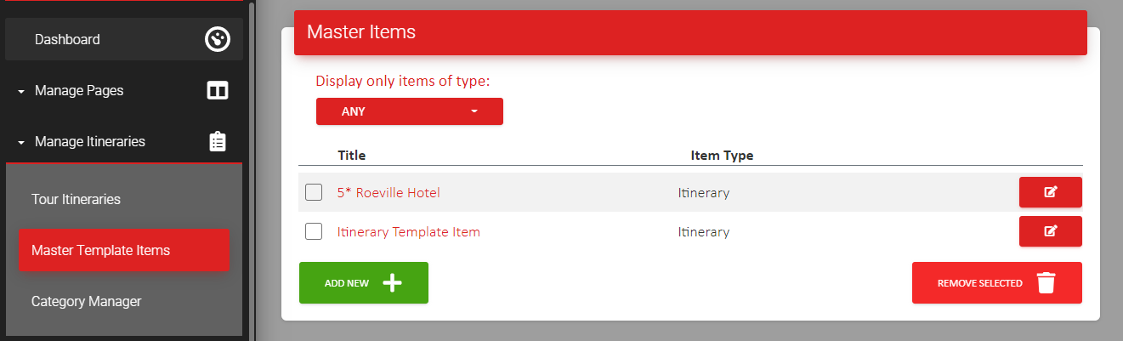Click the sidebar vertical scrollbar
This screenshot has width=1123, height=341.
pos(252,170)
